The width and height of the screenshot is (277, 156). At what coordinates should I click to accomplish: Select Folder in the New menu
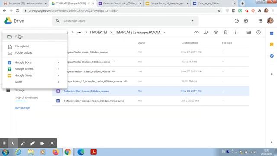click(35, 36)
